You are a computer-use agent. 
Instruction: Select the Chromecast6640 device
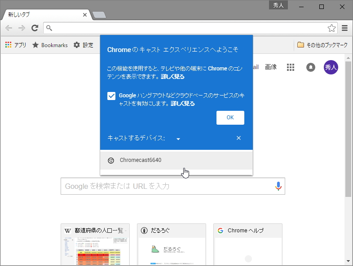pyautogui.click(x=176, y=160)
